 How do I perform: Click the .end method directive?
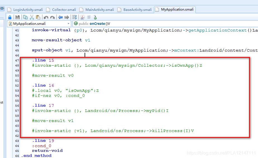pyautogui.click(x=36, y=156)
